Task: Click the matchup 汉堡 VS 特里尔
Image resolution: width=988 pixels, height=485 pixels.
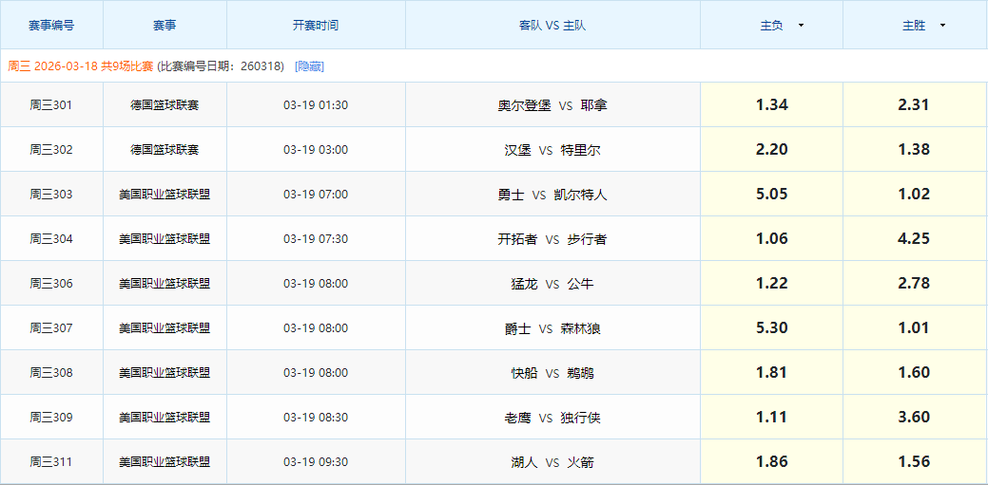Action: click(552, 150)
